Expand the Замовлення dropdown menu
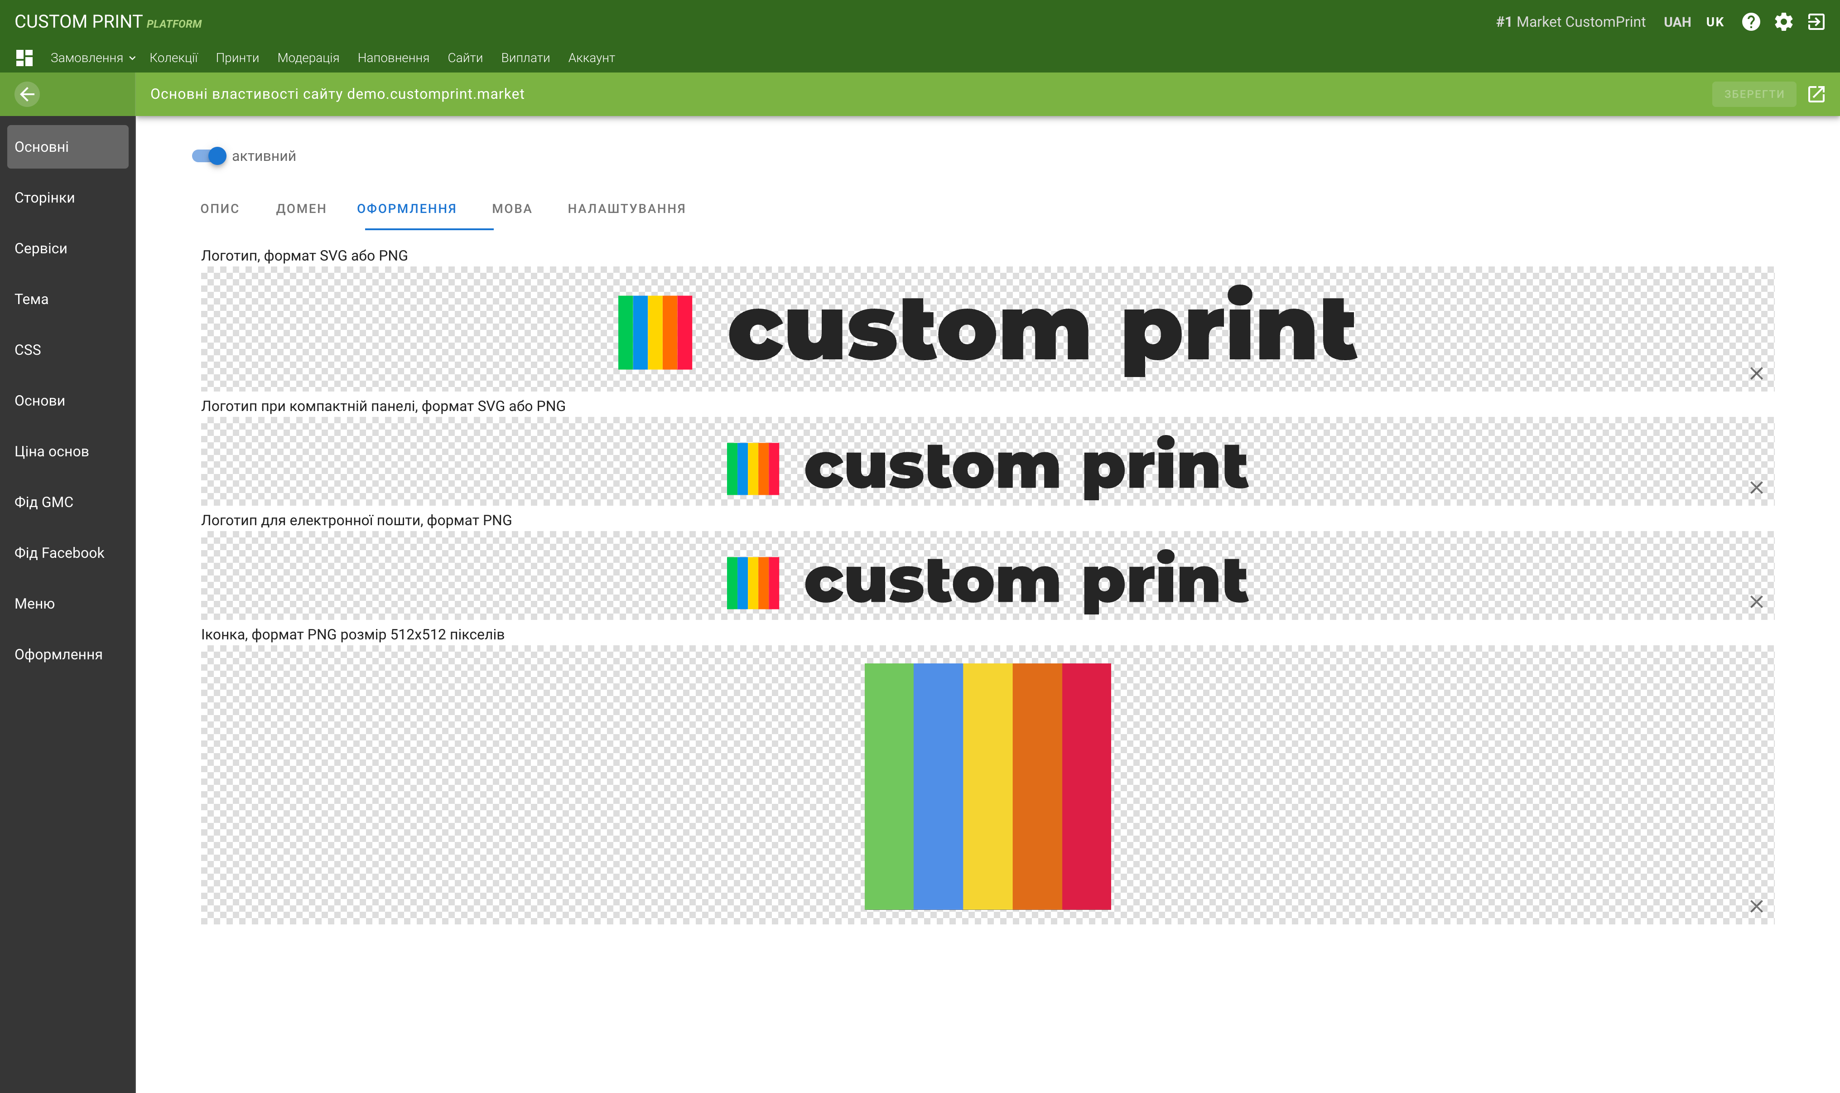The height and width of the screenshot is (1093, 1840). 93,58
